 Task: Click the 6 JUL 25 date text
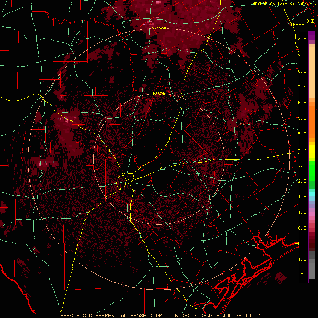(230, 316)
